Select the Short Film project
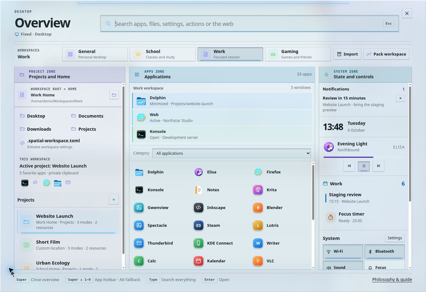Screen dimensions: 426x292 click(x=68, y=245)
